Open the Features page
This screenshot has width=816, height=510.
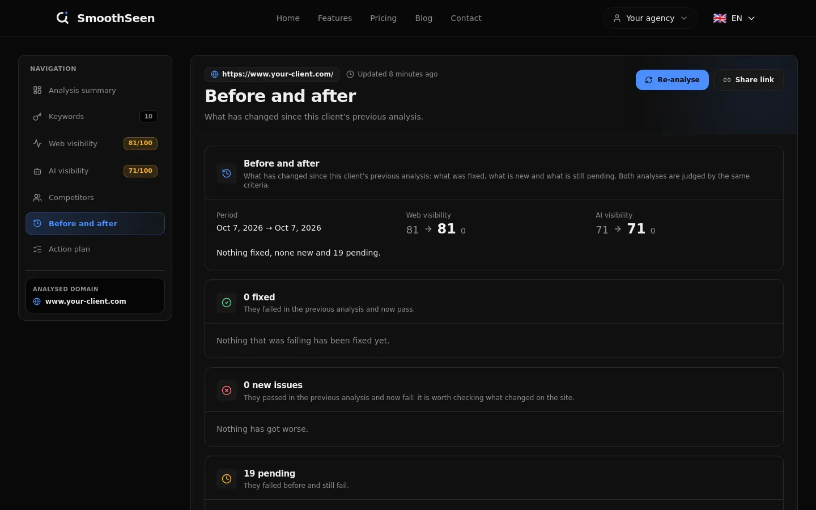point(335,18)
